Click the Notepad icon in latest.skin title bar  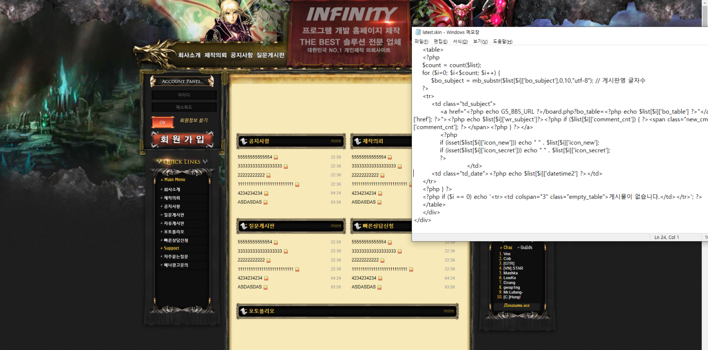[x=418, y=32]
